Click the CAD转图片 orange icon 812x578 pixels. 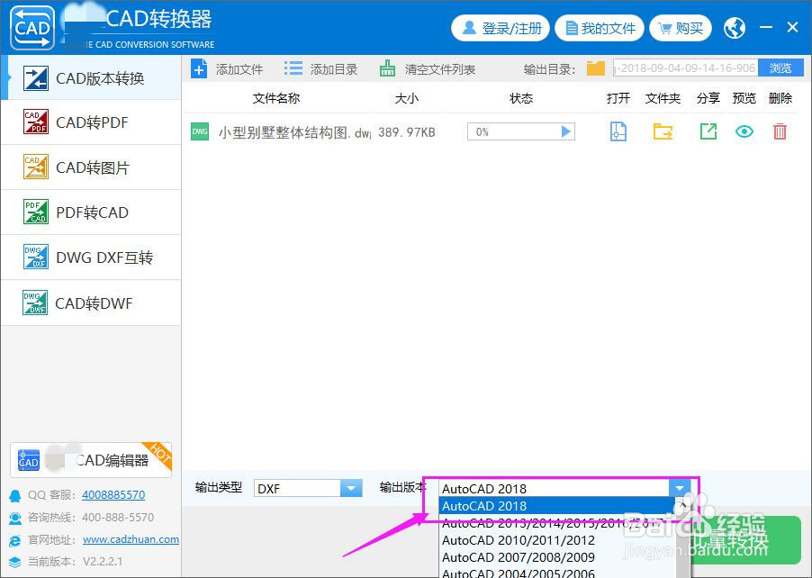36,167
